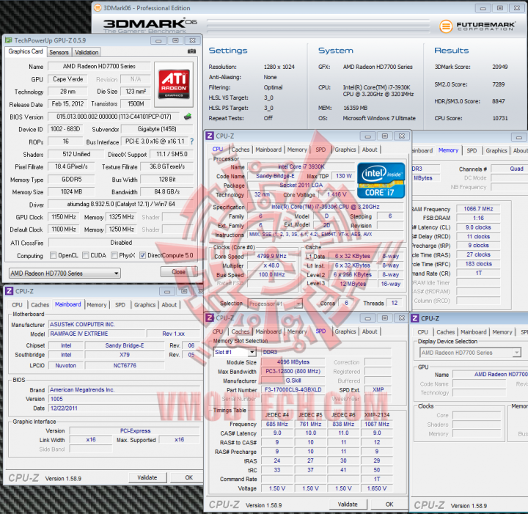Click the GPU-Z screenshot camera icon
The image size is (528, 514).
191,51
